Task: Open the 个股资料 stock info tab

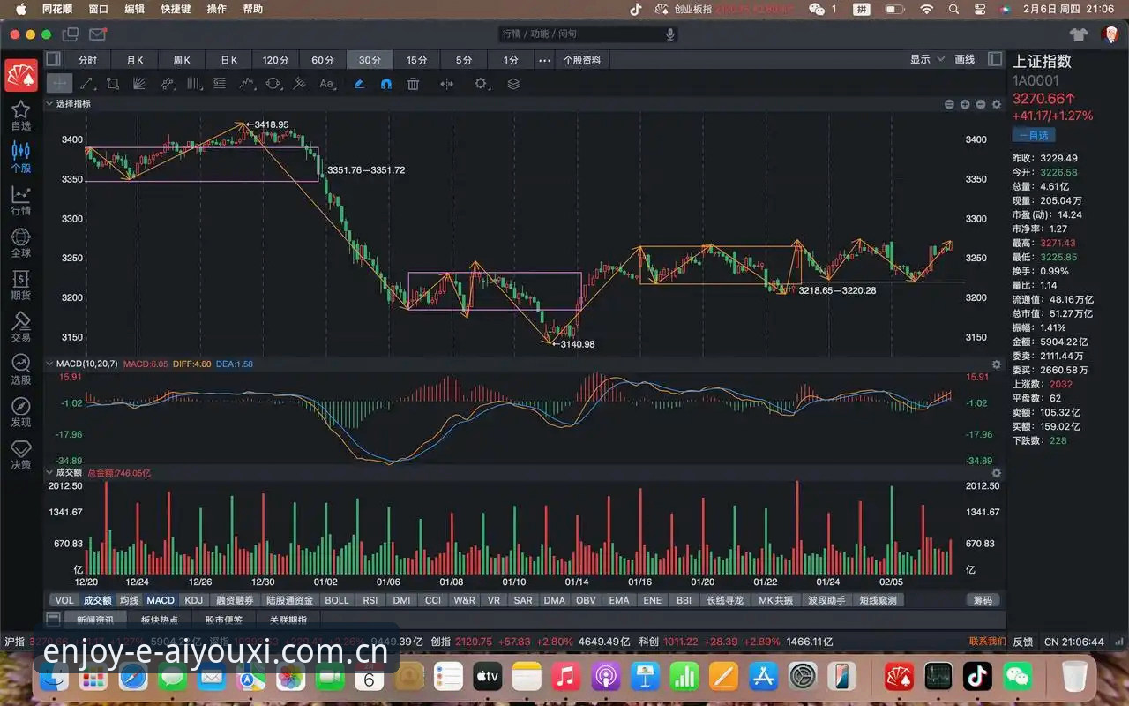Action: pos(582,60)
